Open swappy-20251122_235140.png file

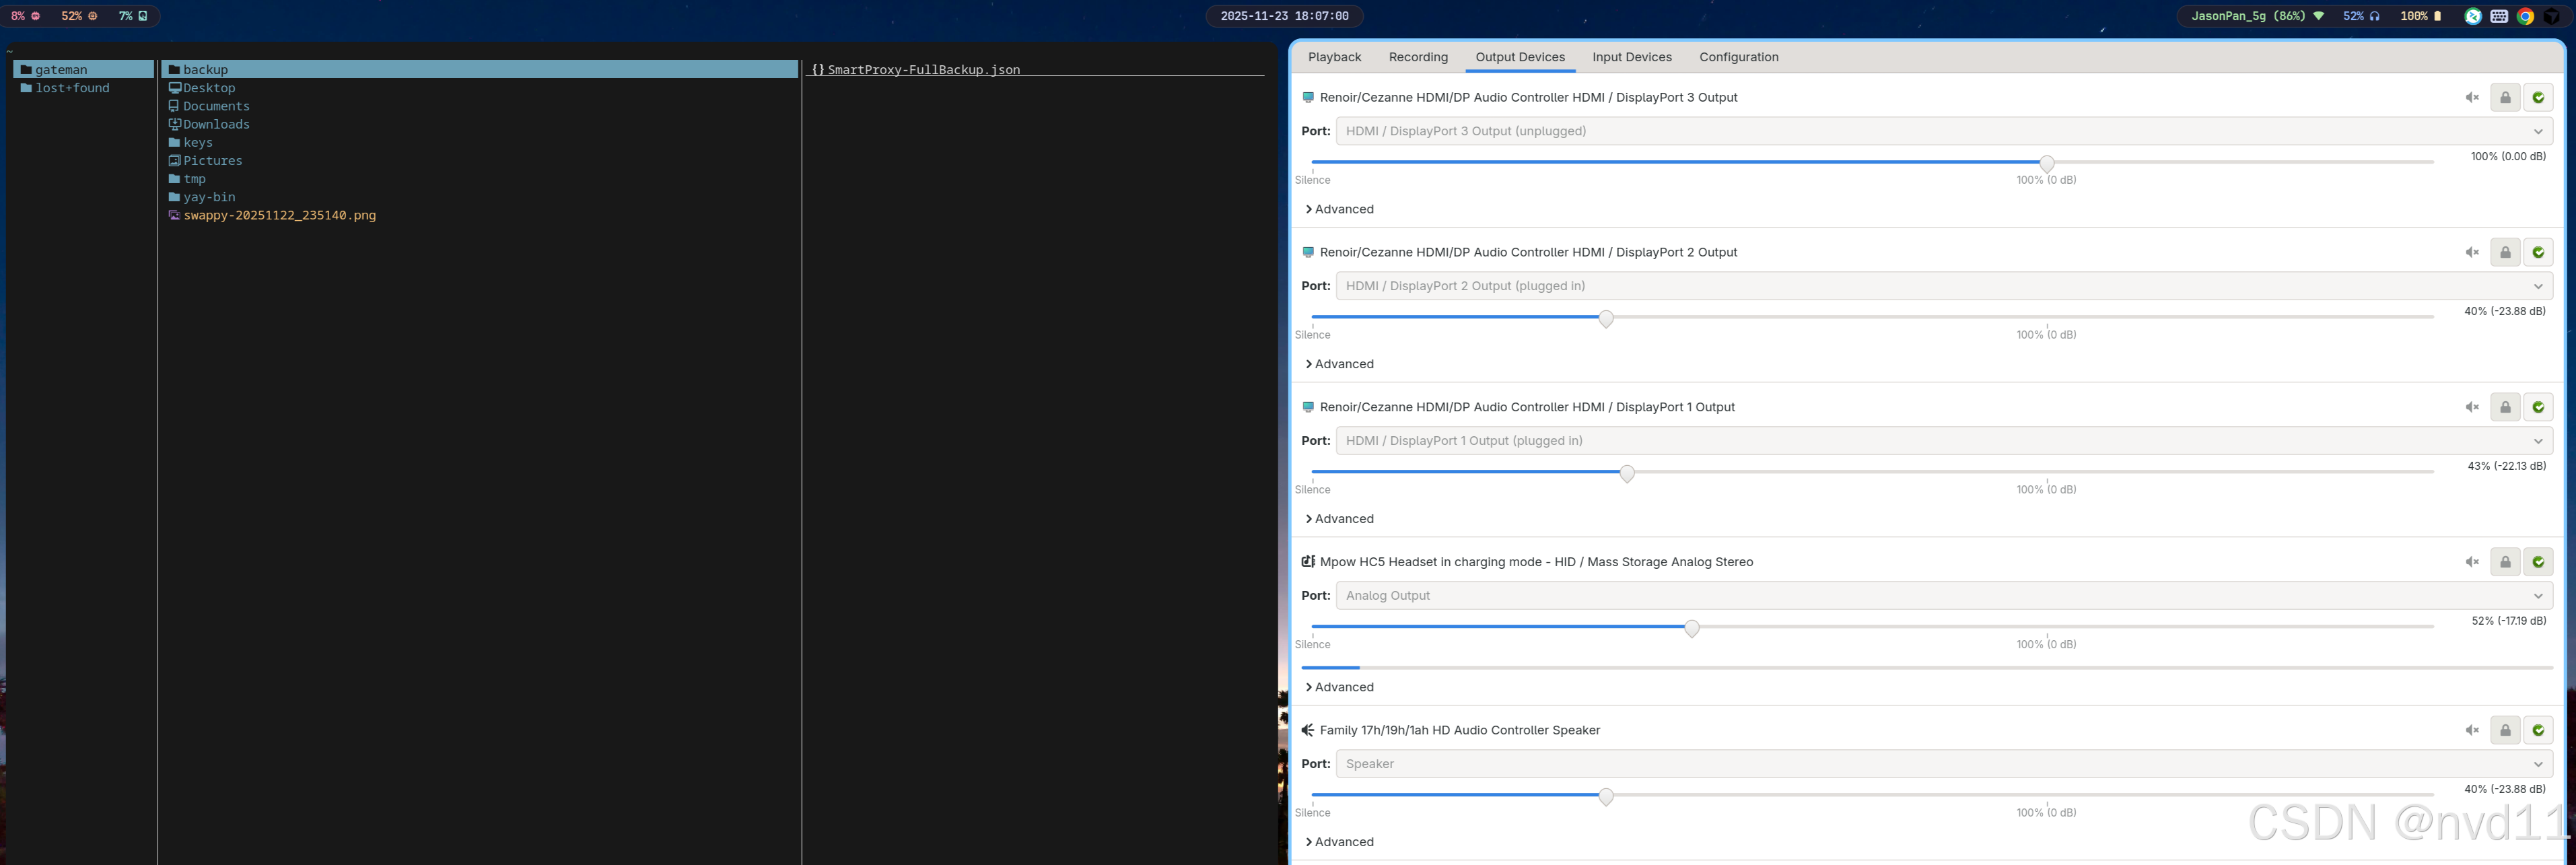point(279,215)
